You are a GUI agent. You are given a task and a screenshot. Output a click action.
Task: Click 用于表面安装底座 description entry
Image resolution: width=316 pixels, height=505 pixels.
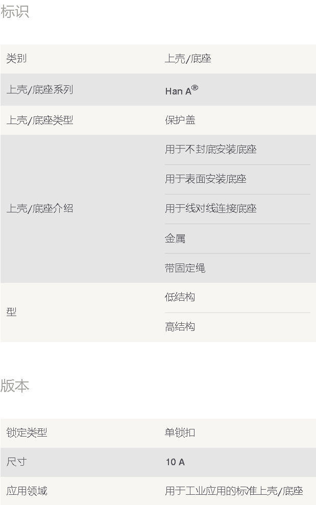tap(206, 179)
